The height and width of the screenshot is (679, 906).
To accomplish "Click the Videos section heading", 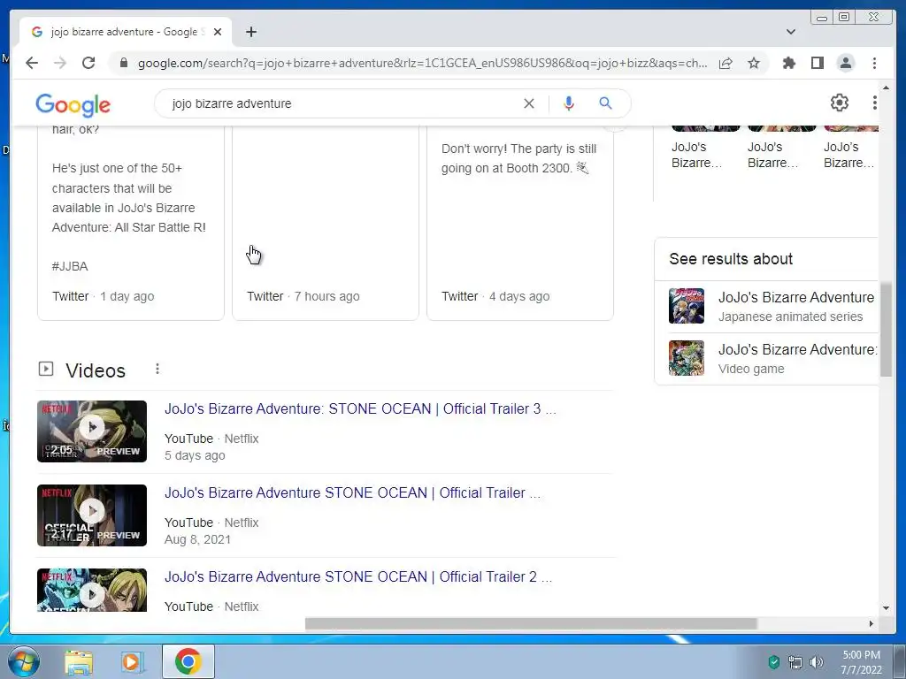I will pyautogui.click(x=96, y=370).
